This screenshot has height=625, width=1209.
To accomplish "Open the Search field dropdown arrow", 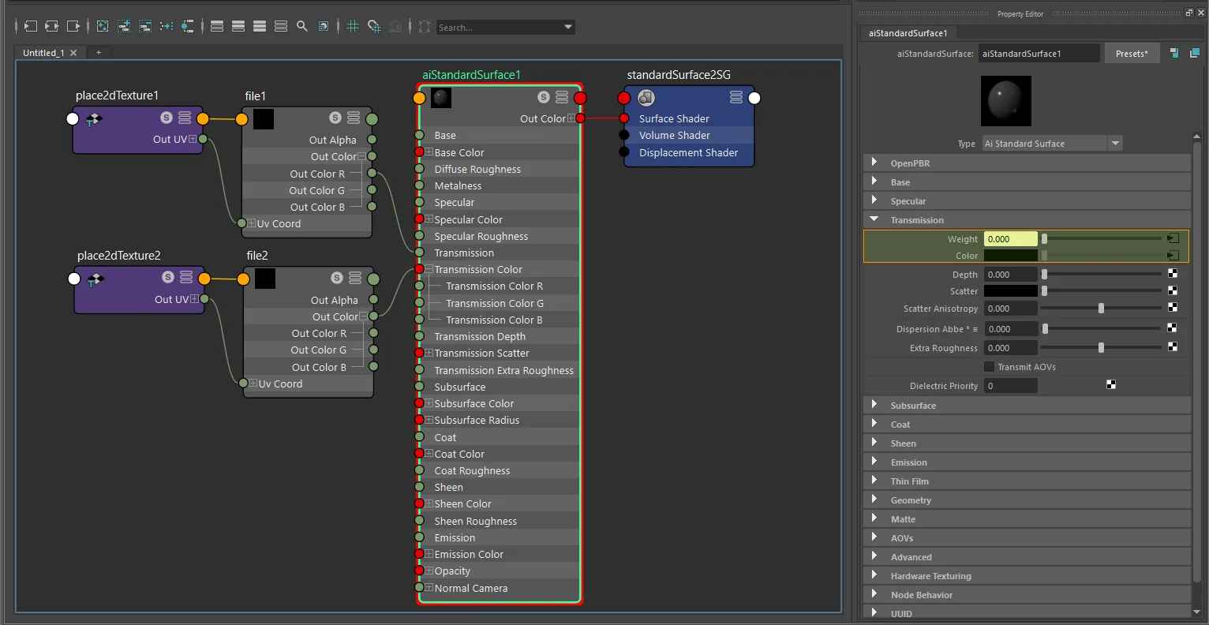I will click(568, 27).
